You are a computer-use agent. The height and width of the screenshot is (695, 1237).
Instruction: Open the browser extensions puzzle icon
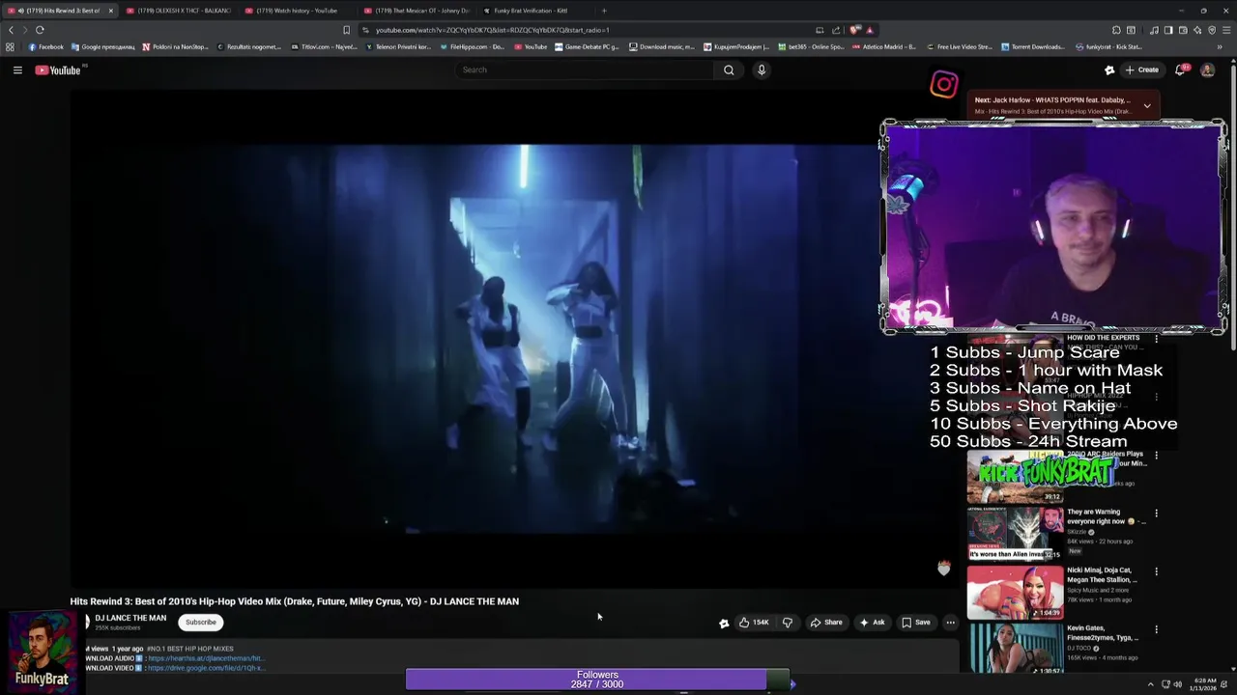(1116, 30)
